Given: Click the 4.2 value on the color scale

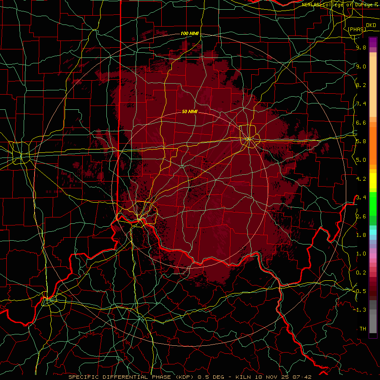Looking at the screenshot, I should [x=361, y=179].
